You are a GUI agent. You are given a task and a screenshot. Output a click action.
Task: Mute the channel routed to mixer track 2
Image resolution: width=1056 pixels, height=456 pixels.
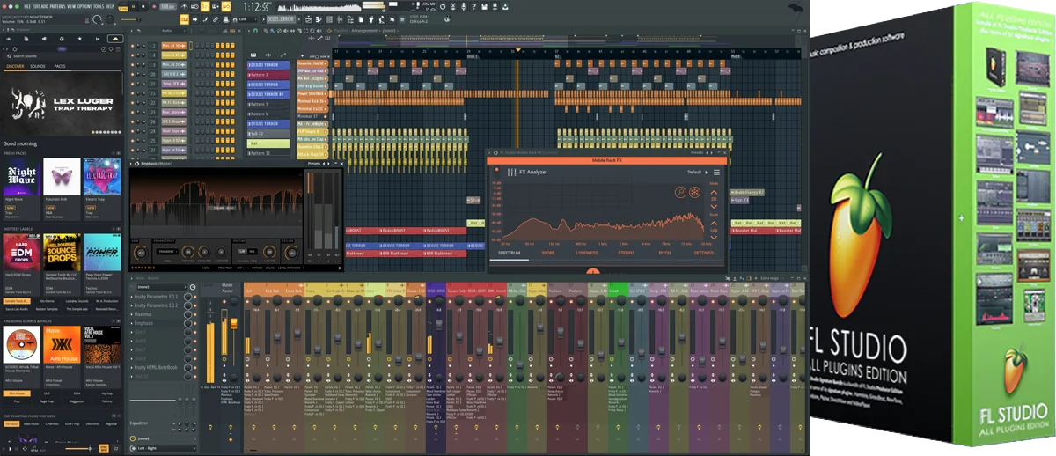[132, 46]
